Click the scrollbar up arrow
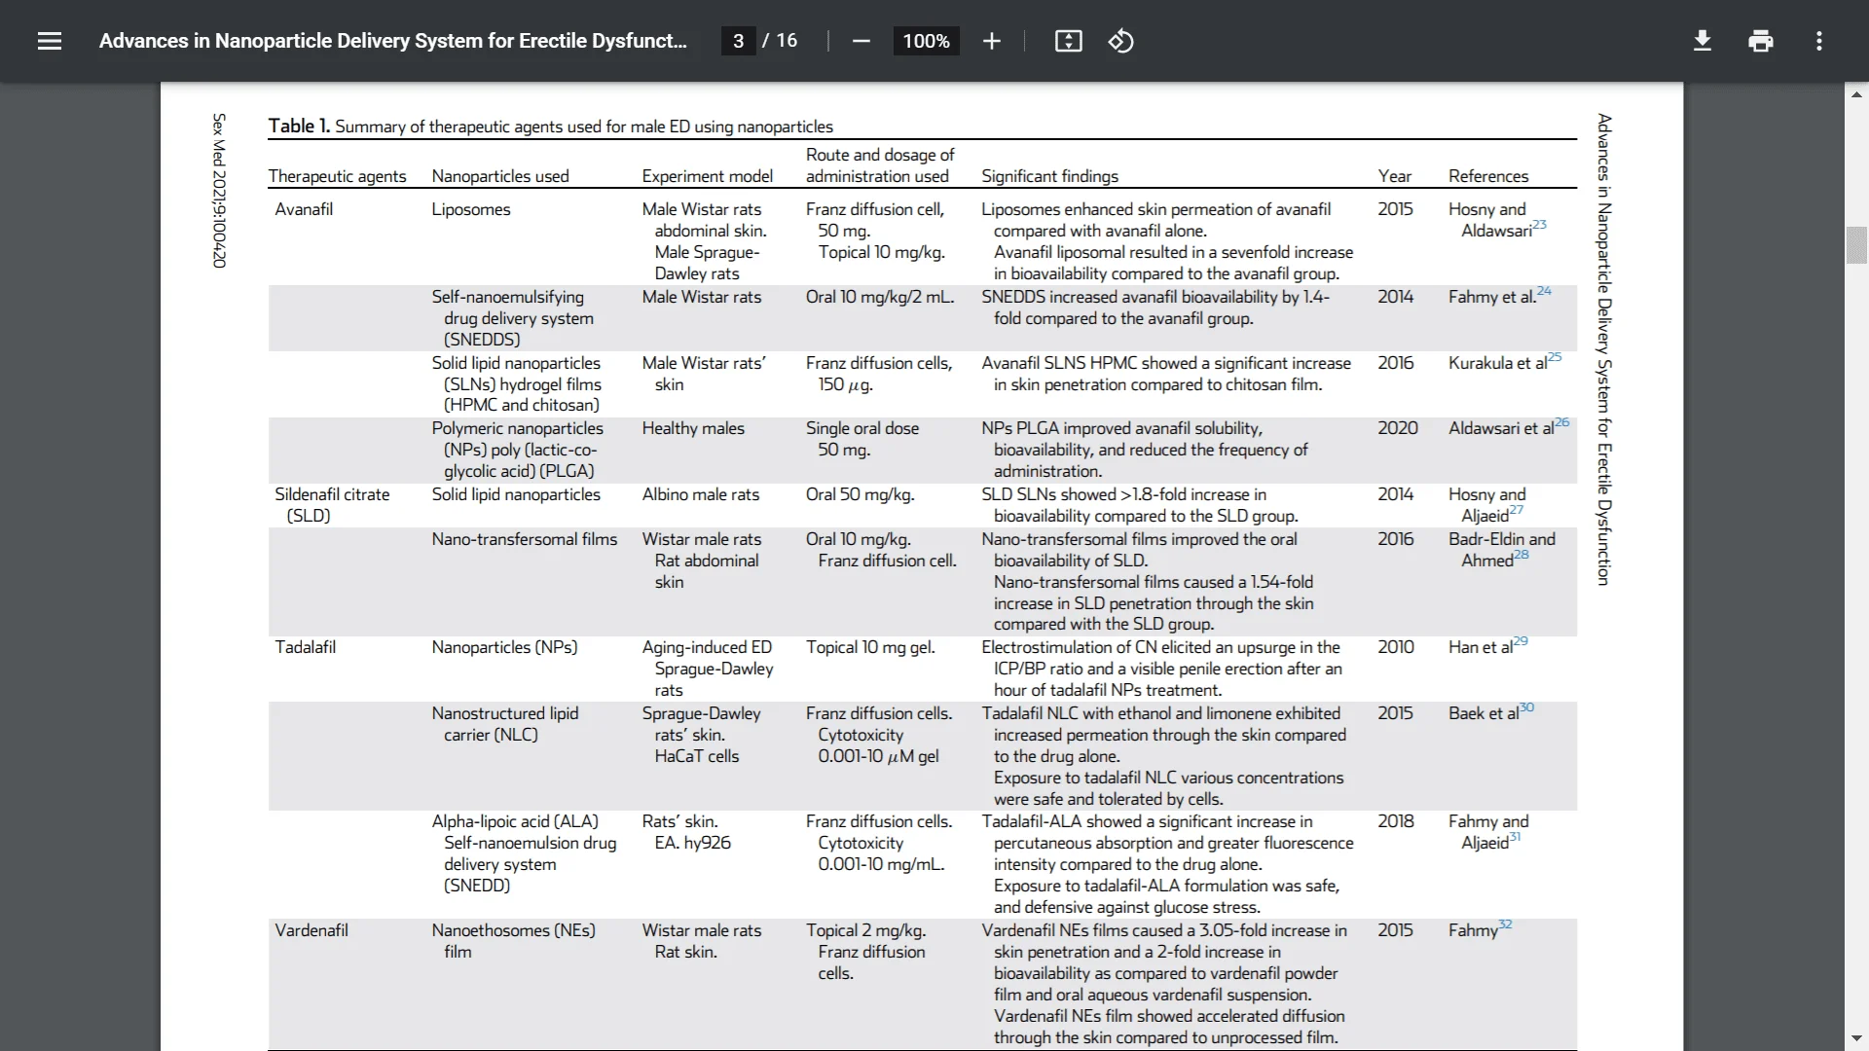Screen dimensions: 1869x1051 point(1856,94)
